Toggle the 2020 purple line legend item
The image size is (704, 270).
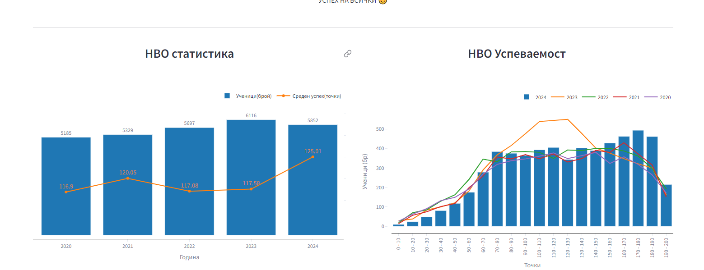pos(665,97)
